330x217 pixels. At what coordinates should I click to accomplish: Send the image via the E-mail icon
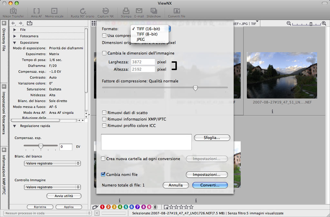pos(139,13)
